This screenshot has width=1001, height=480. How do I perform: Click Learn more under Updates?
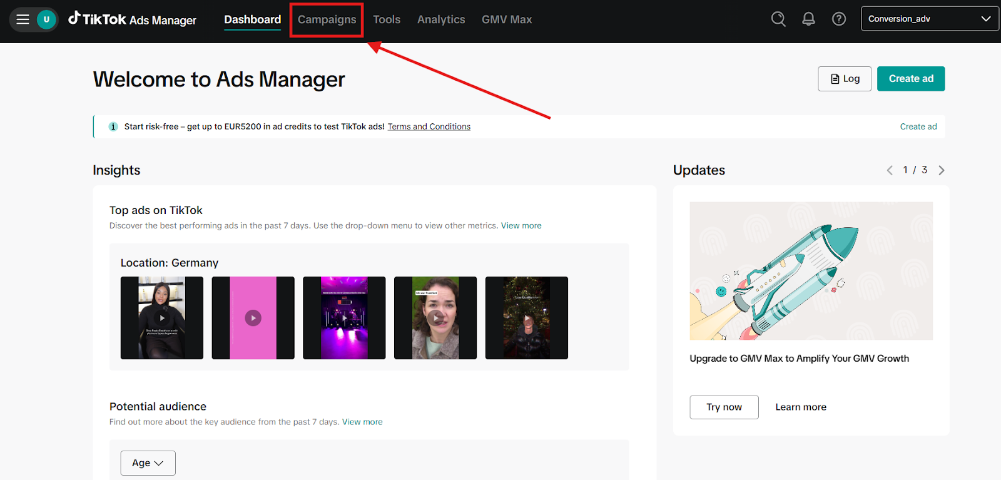click(801, 407)
